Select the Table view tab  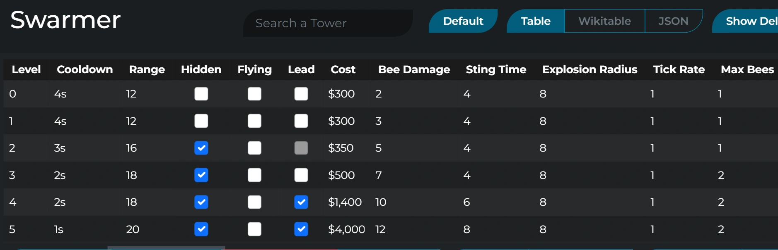(536, 21)
